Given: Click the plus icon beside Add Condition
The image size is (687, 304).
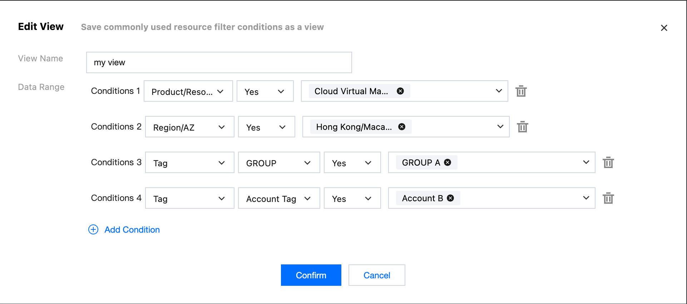Looking at the screenshot, I should (x=93, y=229).
